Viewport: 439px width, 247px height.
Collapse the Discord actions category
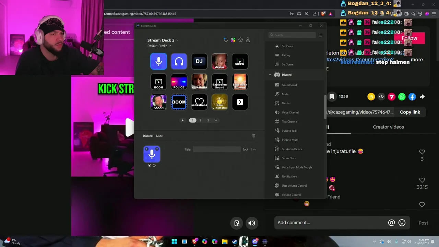[270, 75]
